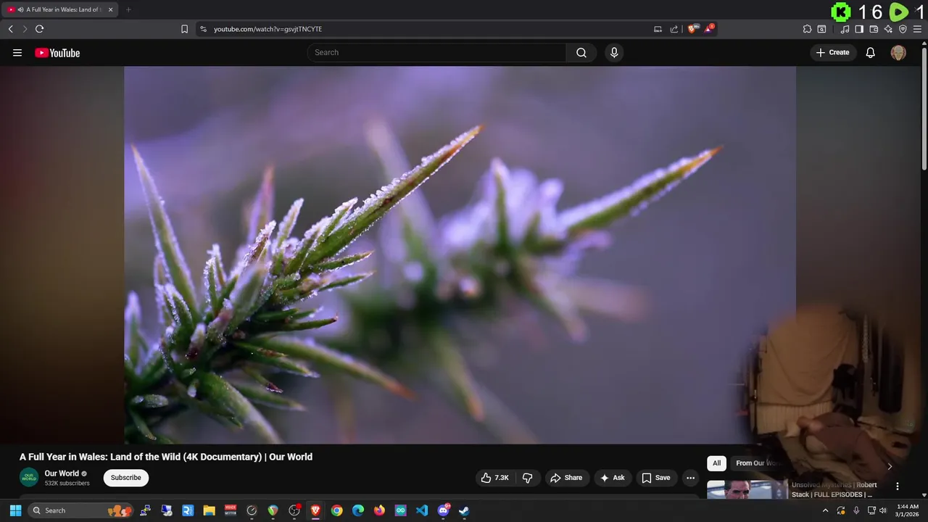Save the video to a playlist

pos(655,478)
